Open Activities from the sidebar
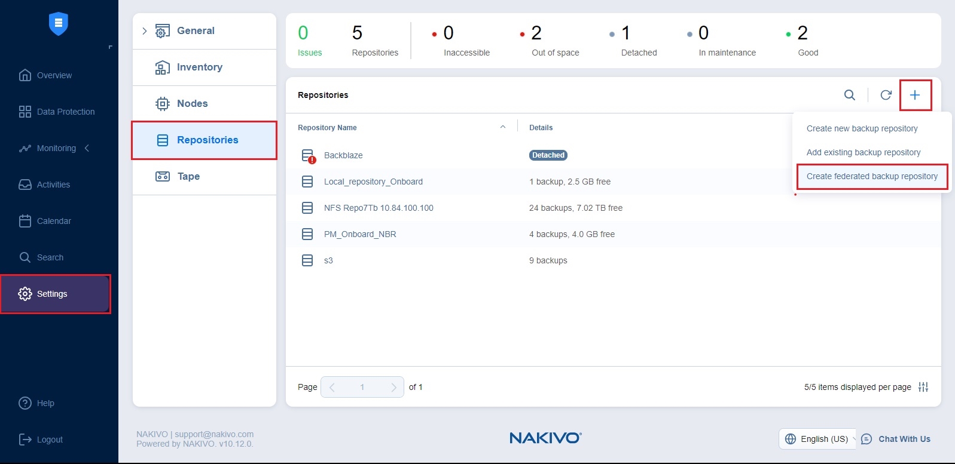Screen dimensions: 955x464 pos(53,185)
